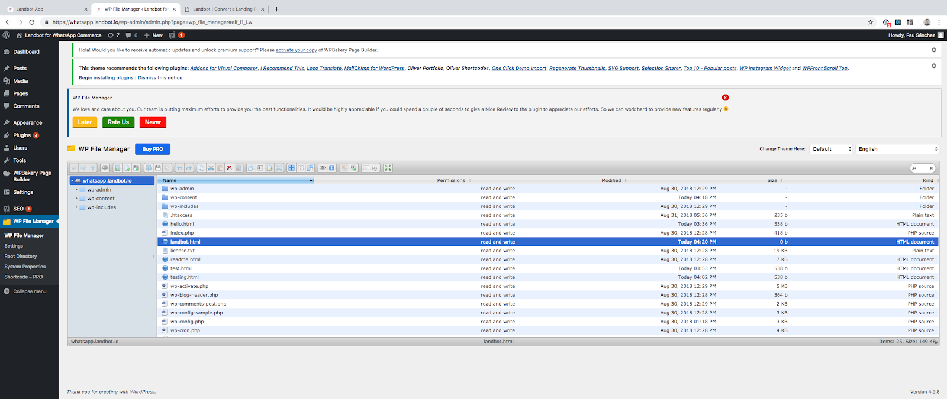Click the WordPress logo in admin bar
The height and width of the screenshot is (399, 947).
6,35
